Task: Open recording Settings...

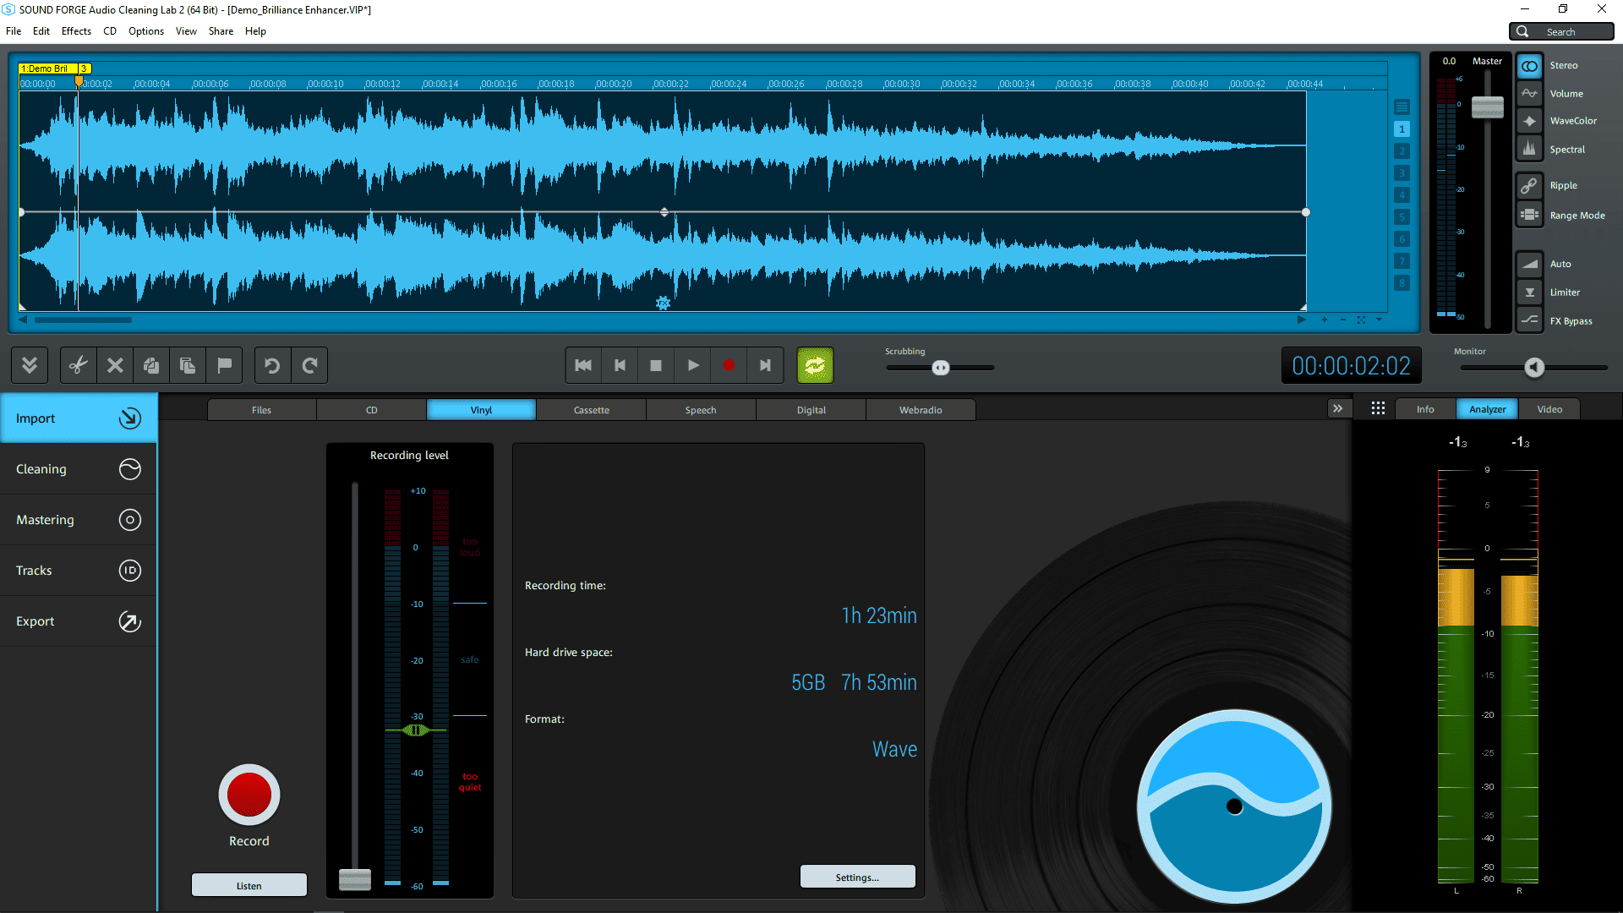Action: pyautogui.click(x=857, y=877)
